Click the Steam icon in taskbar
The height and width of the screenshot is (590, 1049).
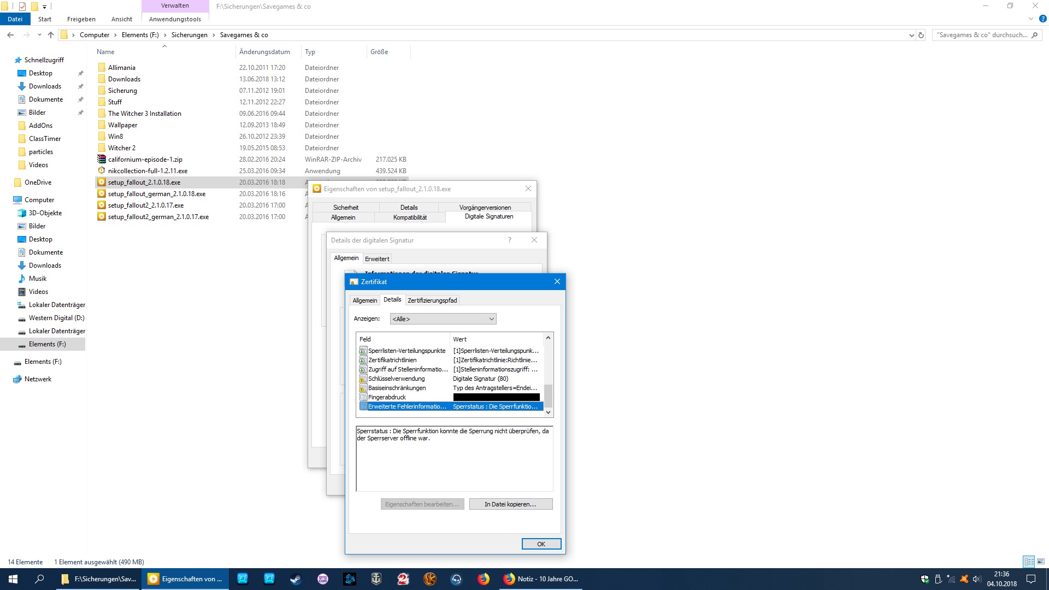coord(296,579)
